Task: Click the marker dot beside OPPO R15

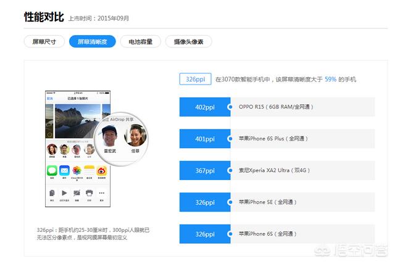Action: click(230, 107)
